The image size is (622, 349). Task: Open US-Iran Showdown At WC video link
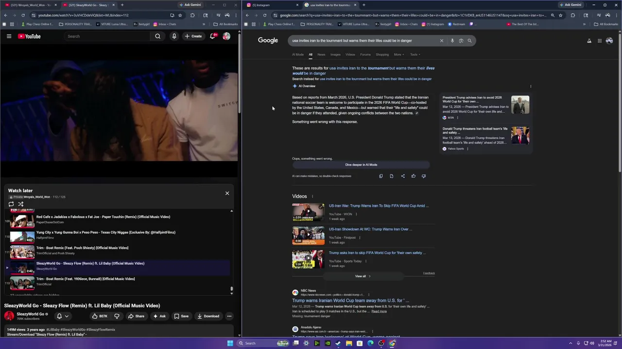370,229
